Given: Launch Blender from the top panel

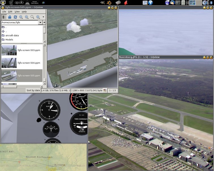Looking at the screenshot, I should click(x=109, y=3).
